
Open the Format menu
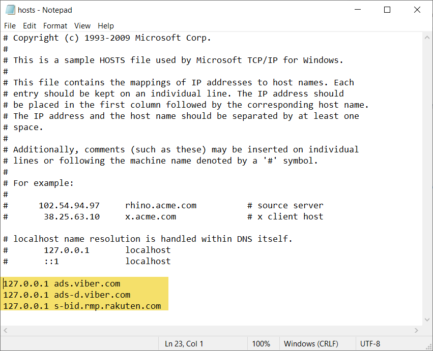[55, 26]
